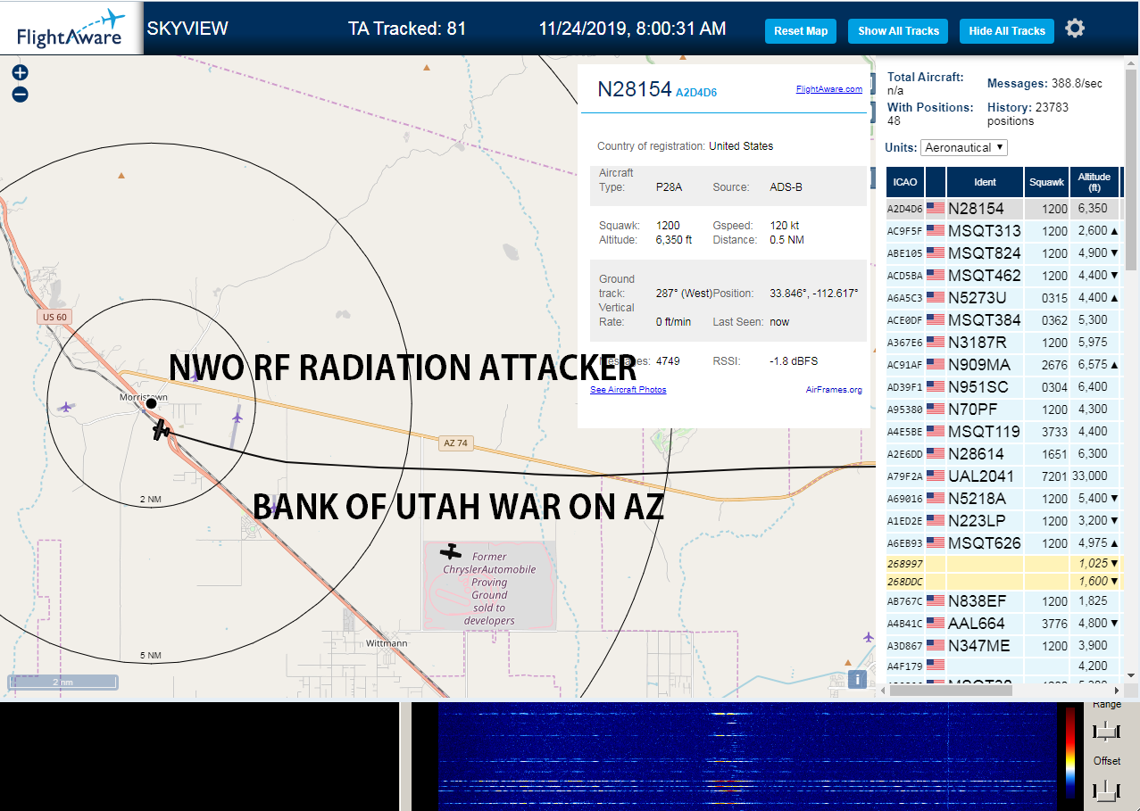Click the US flag in the N28154 row
Viewport: 1140px width, 811px height.
pyautogui.click(x=936, y=208)
